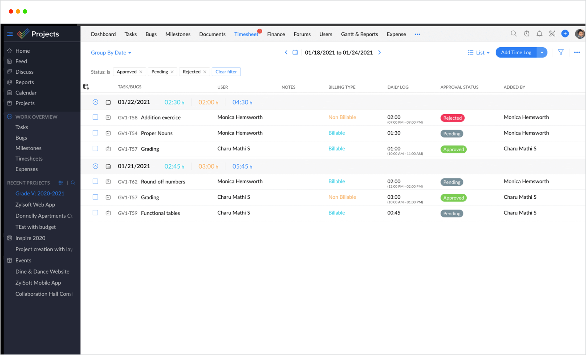Screen dimensions: 586x355
Task: Switch to the Finance tab
Action: 276,34
